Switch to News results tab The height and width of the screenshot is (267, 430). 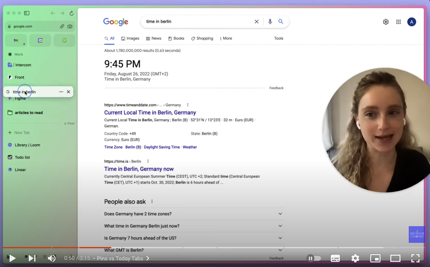[x=153, y=38]
